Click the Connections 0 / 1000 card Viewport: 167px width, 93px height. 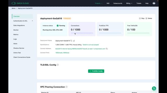pyautogui.click(x=82, y=29)
